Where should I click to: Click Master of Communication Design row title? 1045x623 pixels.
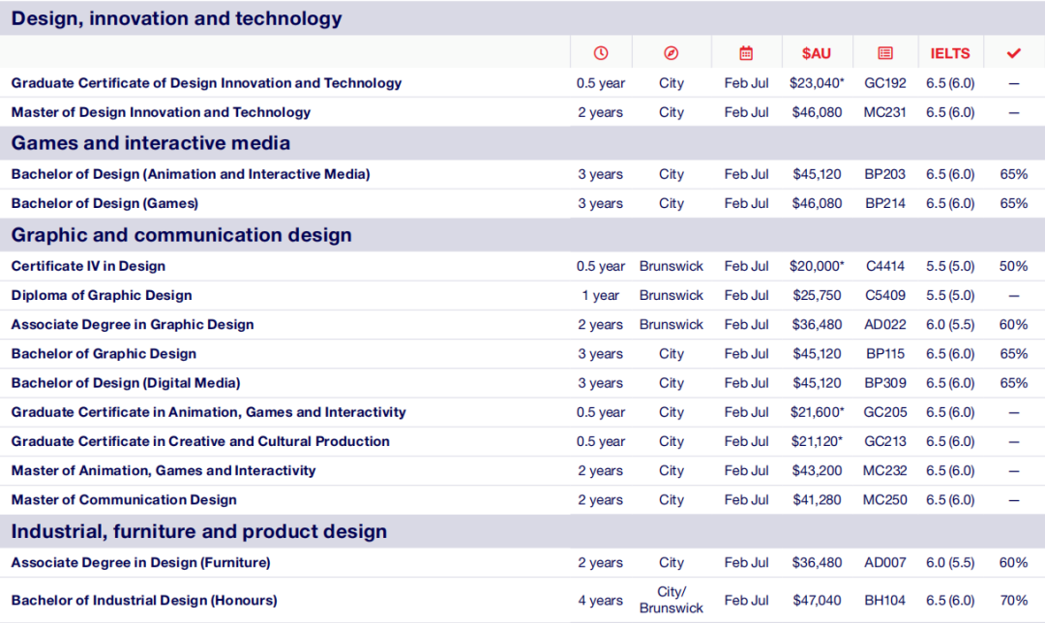tap(124, 500)
